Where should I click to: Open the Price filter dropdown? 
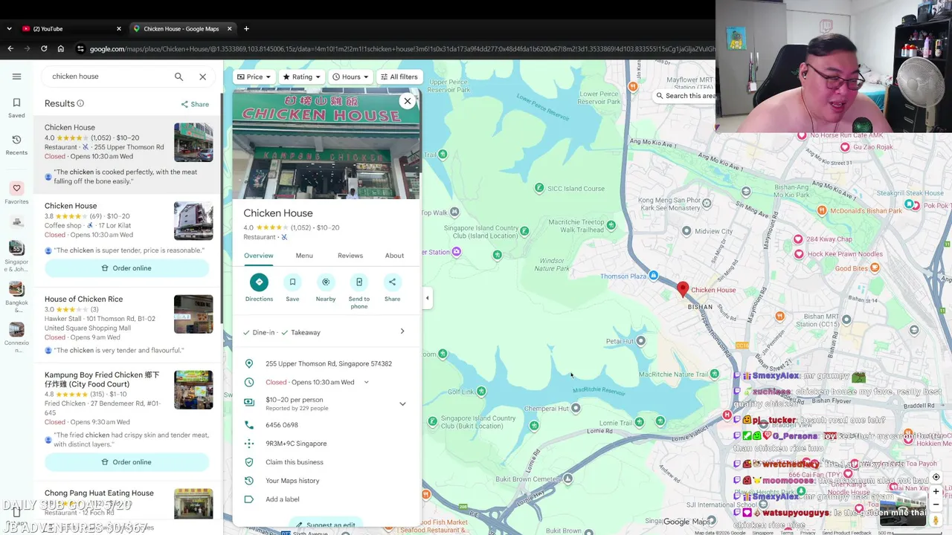coord(254,77)
